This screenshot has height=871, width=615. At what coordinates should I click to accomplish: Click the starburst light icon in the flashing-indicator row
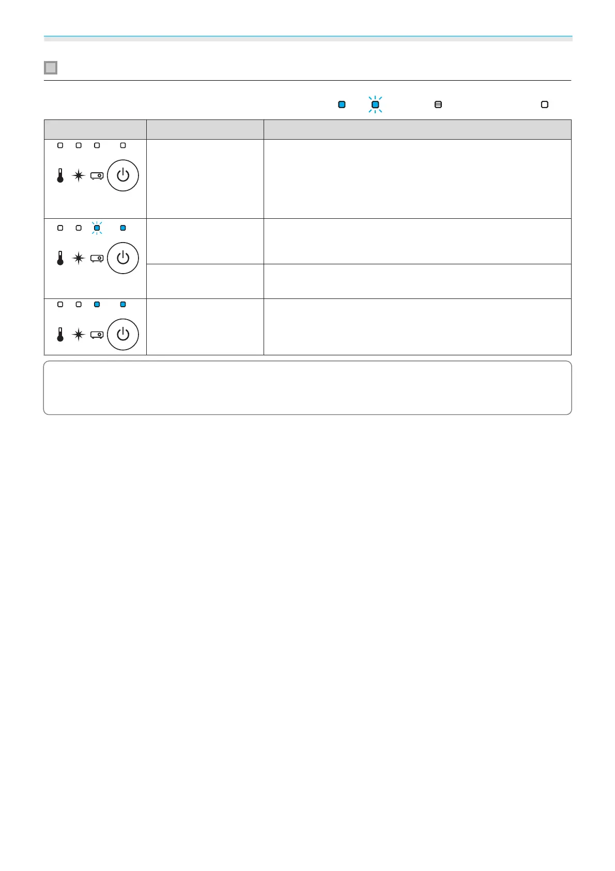[x=79, y=258]
